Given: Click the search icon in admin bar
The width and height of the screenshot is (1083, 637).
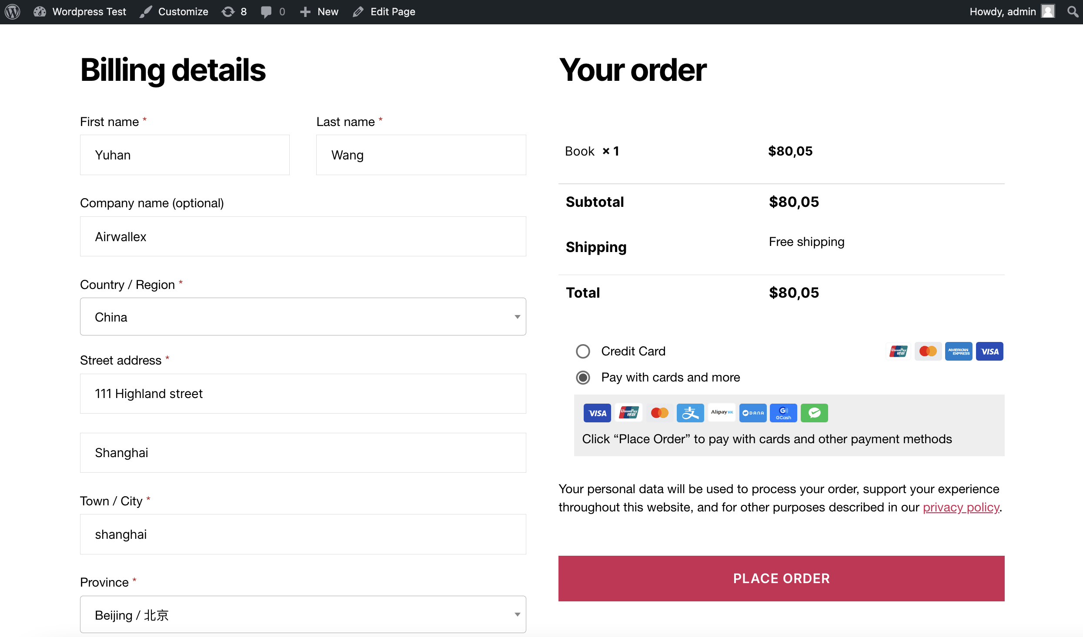Looking at the screenshot, I should [x=1073, y=11].
